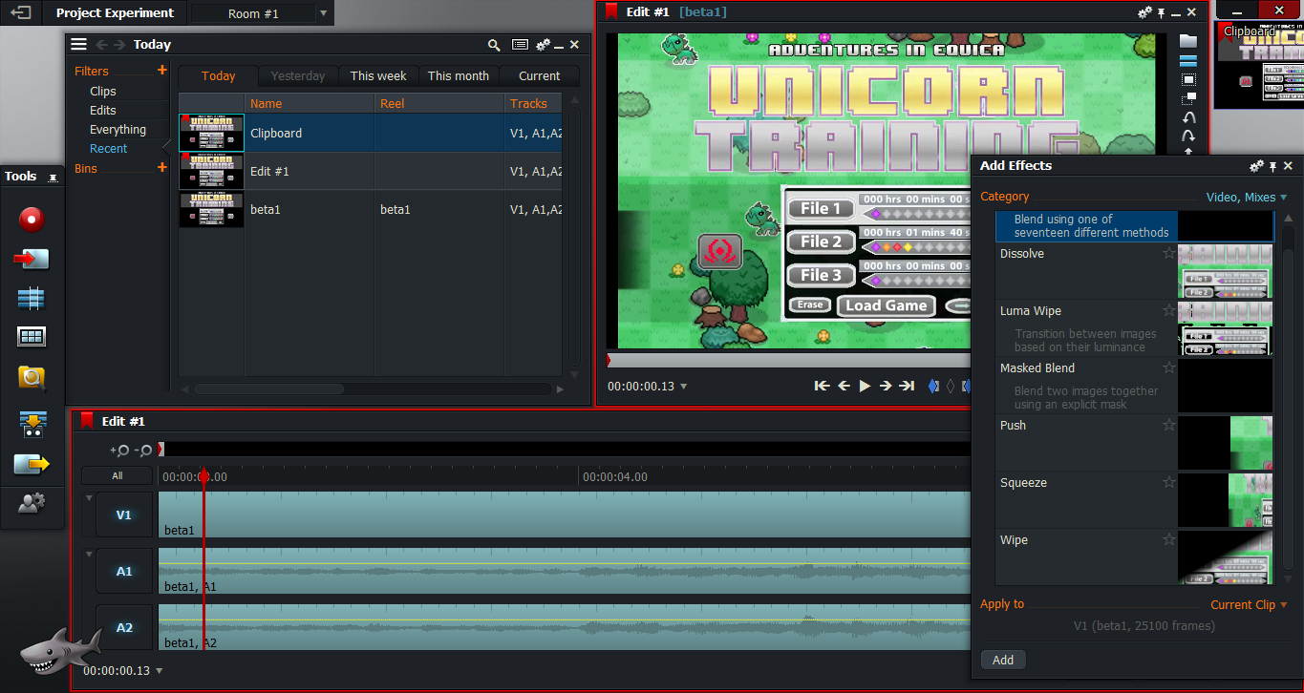The height and width of the screenshot is (693, 1304).
Task: Open the bin hamburger menu
Action: pos(78,45)
